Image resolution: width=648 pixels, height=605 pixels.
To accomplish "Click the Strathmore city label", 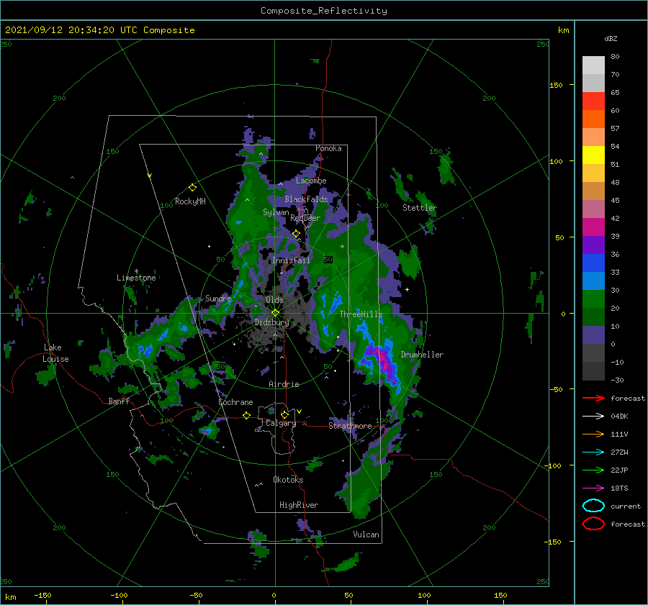I will (350, 426).
